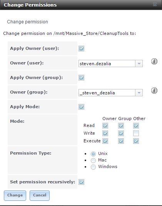Image resolution: width=162 pixels, height=206 pixels.
Task: Click the steven.dezalia owner text field
Action: coord(107,64)
